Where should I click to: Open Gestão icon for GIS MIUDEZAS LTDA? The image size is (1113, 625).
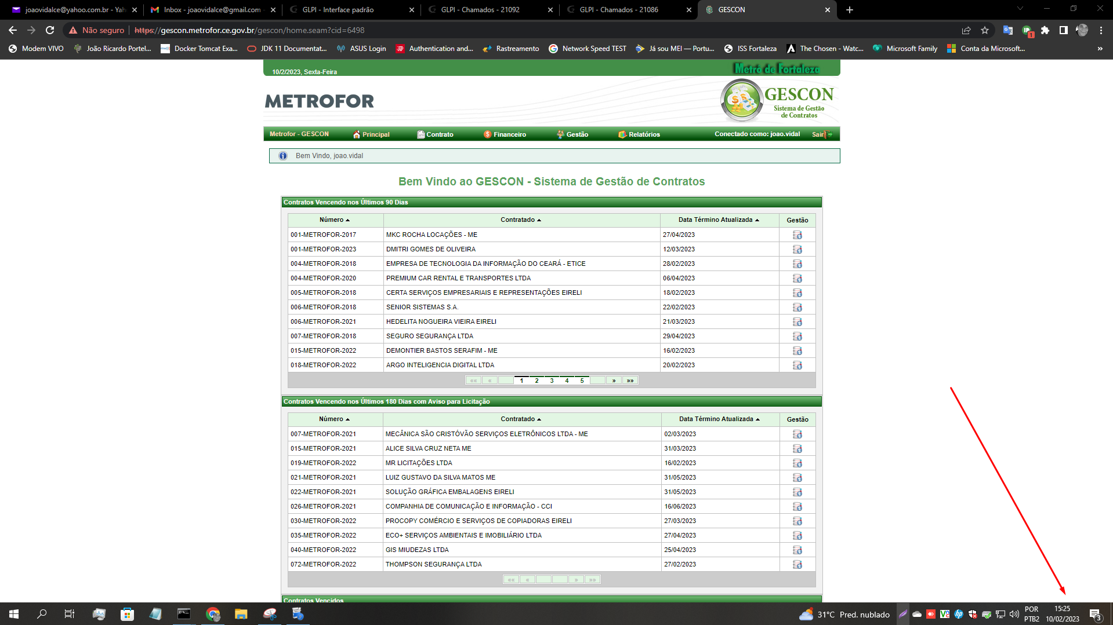(x=797, y=550)
